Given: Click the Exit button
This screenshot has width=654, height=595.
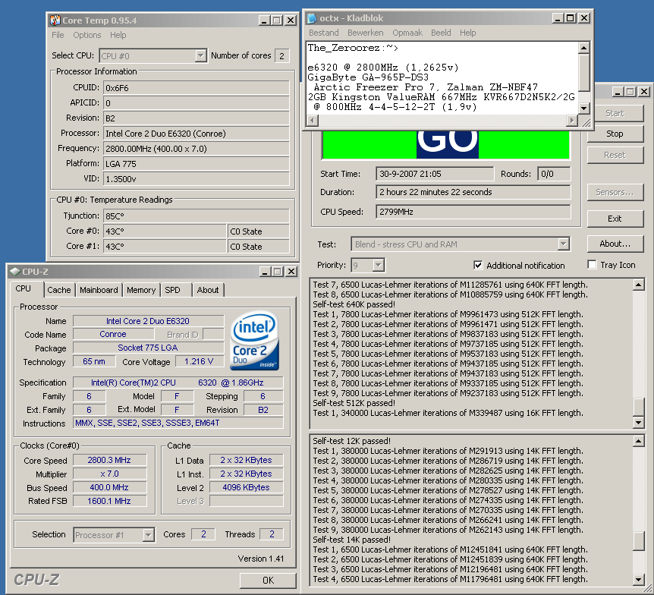Looking at the screenshot, I should 615,219.
